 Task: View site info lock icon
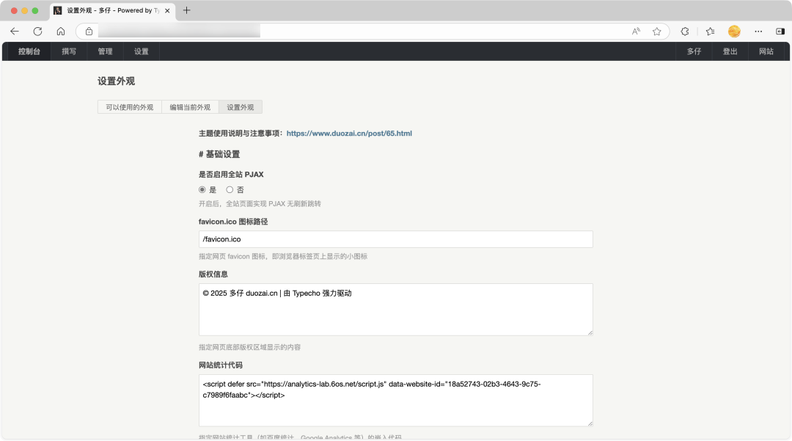[x=89, y=32]
